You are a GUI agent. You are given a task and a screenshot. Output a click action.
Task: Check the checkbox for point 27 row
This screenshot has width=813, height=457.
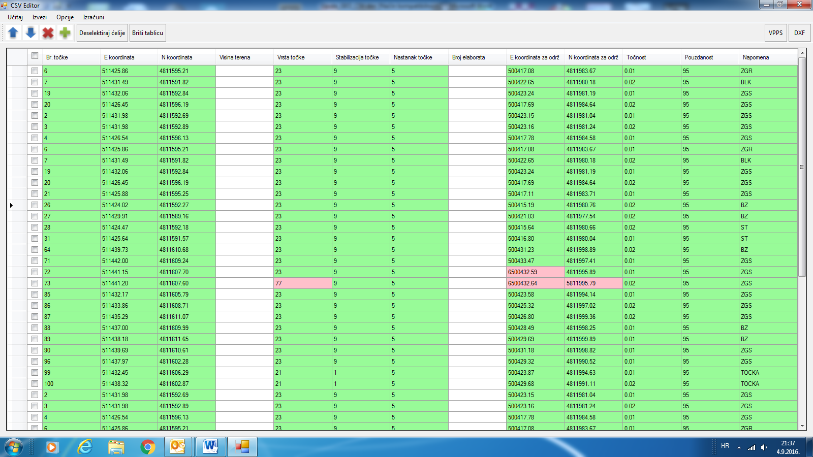coord(35,216)
